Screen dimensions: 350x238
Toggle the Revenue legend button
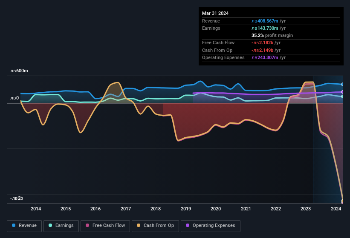(x=24, y=226)
